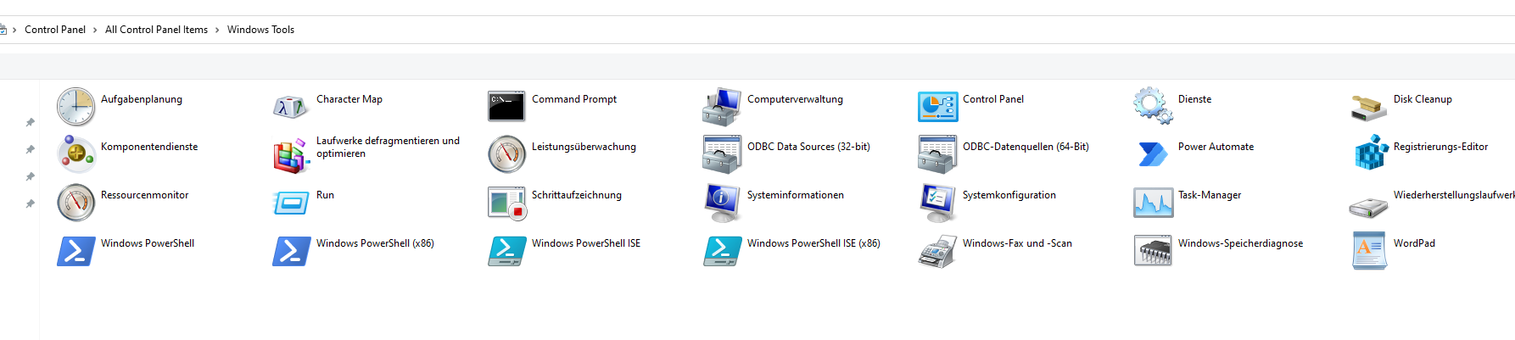Launch Windows PowerShell (x86) icon

pyautogui.click(x=292, y=251)
